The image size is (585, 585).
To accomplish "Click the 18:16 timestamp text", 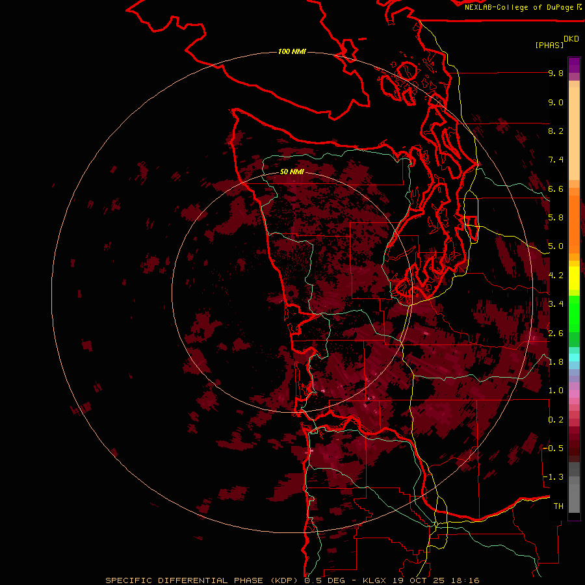I will pos(465,580).
